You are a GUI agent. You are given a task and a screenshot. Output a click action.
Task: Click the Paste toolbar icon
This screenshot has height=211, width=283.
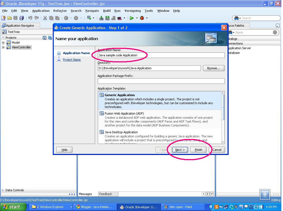(57, 18)
